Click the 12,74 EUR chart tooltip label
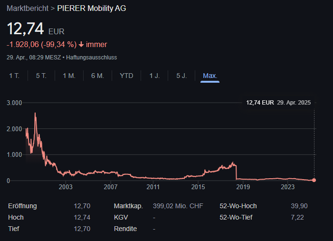The width and height of the screenshot is (333, 241). click(260, 102)
